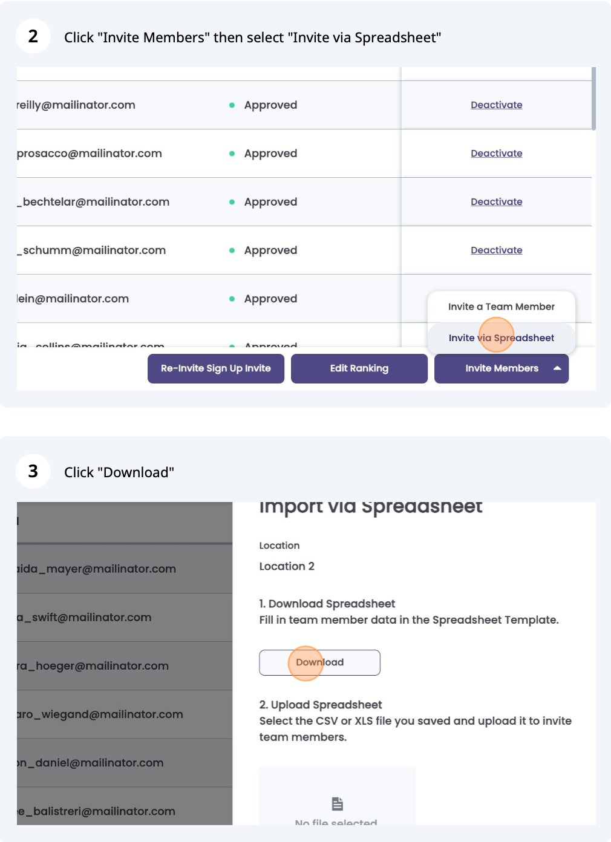Click the Edit Ranking button
The width and height of the screenshot is (611, 842).
359,368
